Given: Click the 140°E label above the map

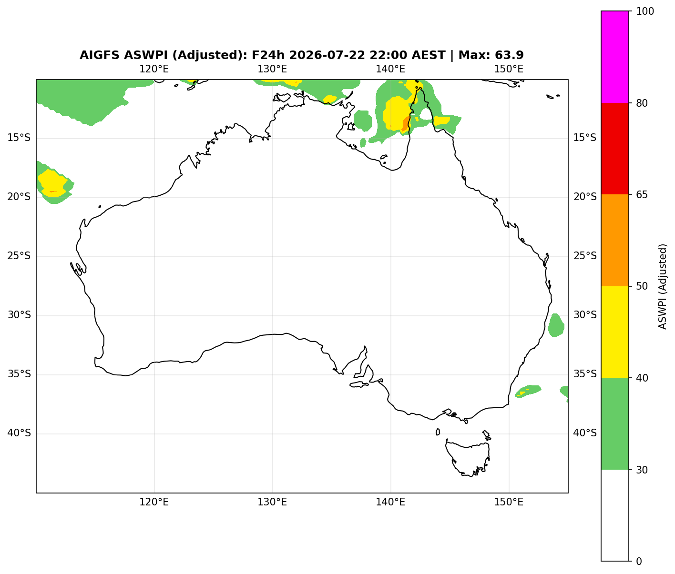Looking at the screenshot, I should pos(390,69).
